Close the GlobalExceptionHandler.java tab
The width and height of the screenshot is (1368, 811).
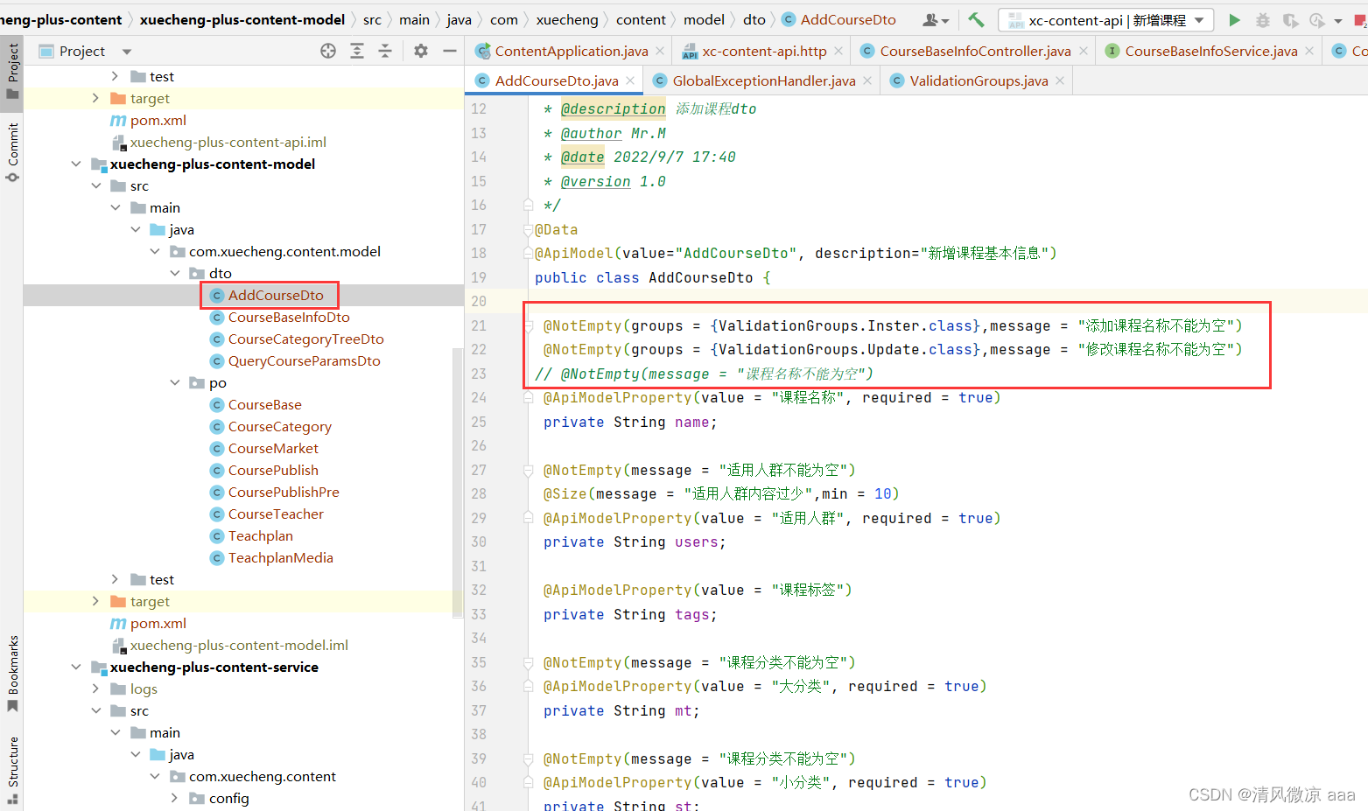coord(867,80)
